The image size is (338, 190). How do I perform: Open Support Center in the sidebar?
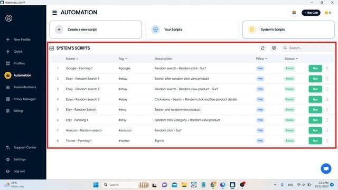click(21, 148)
